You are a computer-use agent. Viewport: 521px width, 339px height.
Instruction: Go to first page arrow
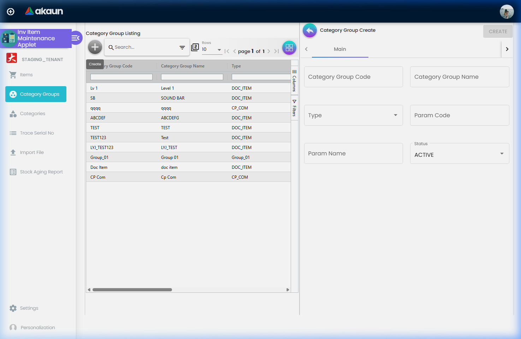point(227,51)
